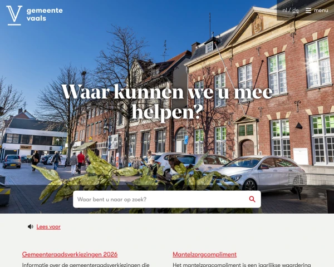
Task: Open the menu via the menu label
Action: pyautogui.click(x=321, y=11)
